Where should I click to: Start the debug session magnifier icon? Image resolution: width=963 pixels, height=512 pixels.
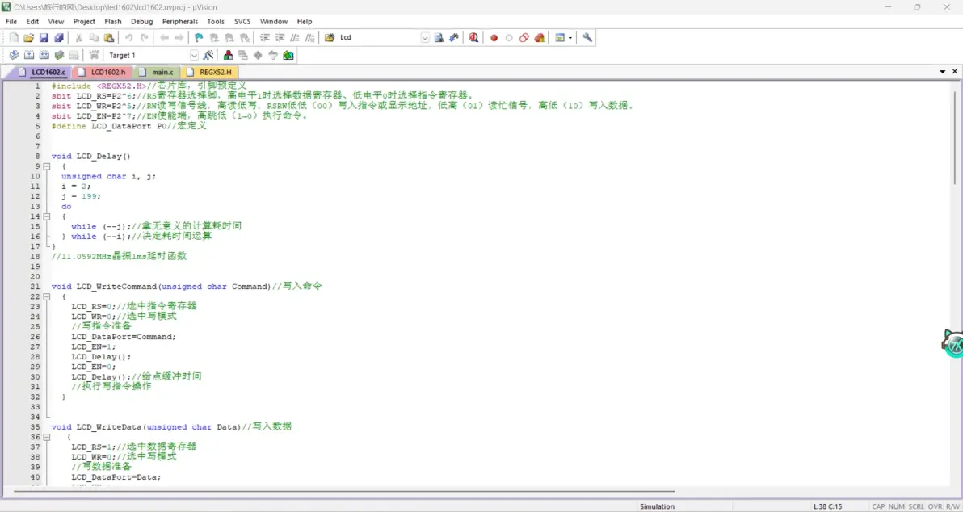pos(473,37)
